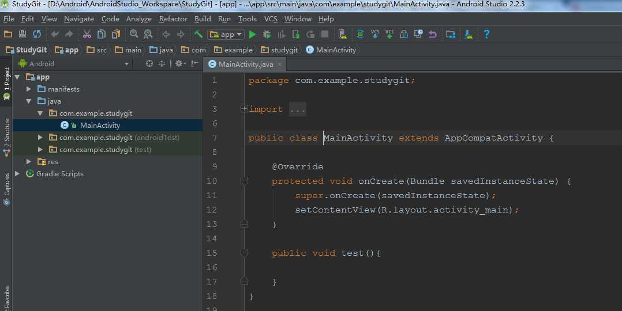
Task: Click the Stop square icon
Action: [325, 35]
